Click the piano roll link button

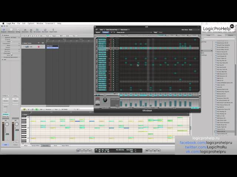(x=24, y=110)
